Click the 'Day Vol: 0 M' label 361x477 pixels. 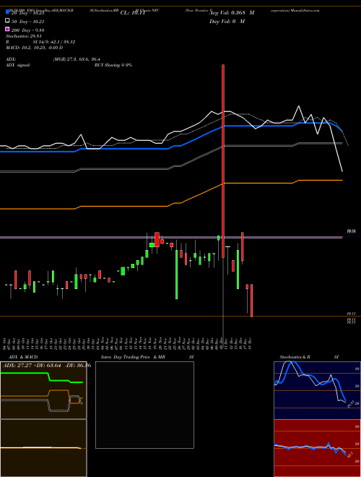point(227,22)
